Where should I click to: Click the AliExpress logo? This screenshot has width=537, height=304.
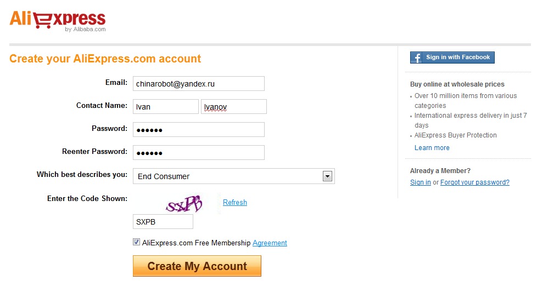pos(58,20)
